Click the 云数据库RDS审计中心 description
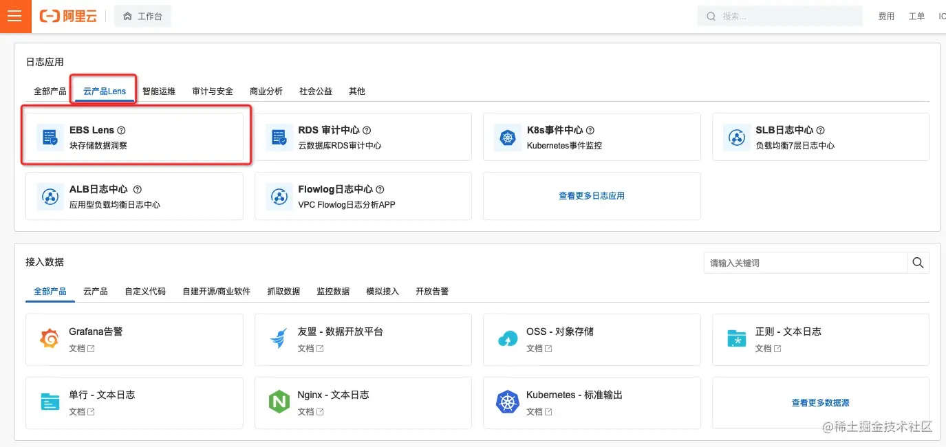The image size is (946, 447). [340, 146]
